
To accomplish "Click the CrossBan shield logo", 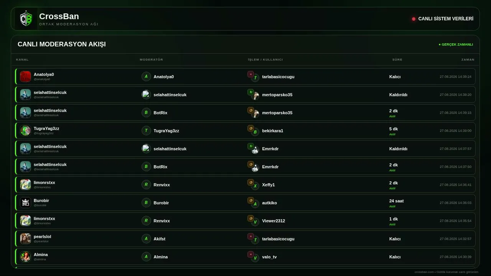I will click(x=26, y=19).
